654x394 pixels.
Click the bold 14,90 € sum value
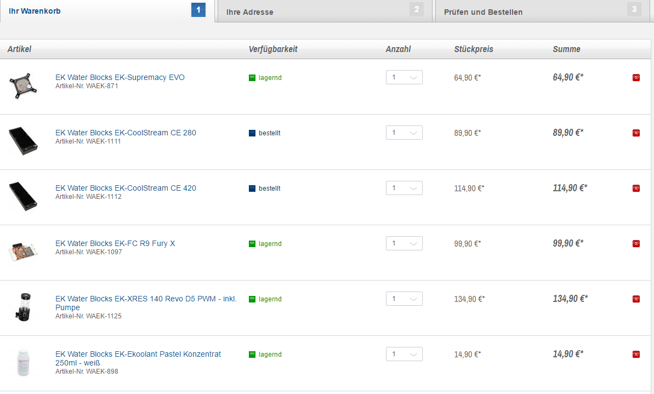click(x=568, y=354)
